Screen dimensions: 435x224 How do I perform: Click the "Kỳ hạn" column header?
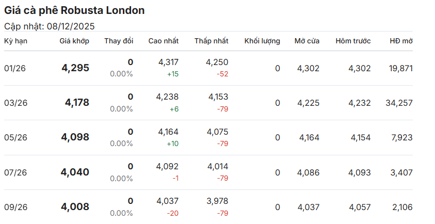[16, 41]
